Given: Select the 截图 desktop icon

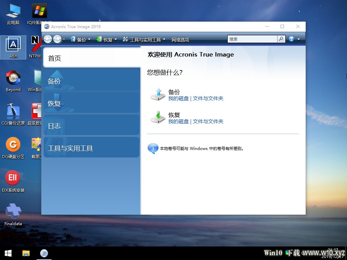Looking at the screenshot, I should tap(36, 148).
